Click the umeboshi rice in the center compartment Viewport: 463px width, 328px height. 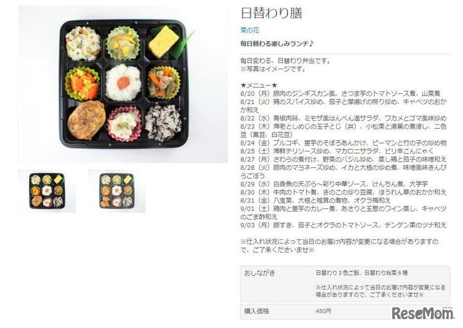click(x=123, y=82)
